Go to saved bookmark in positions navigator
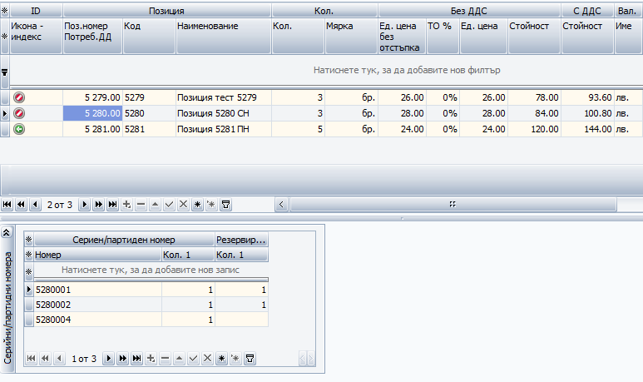 [x=211, y=205]
